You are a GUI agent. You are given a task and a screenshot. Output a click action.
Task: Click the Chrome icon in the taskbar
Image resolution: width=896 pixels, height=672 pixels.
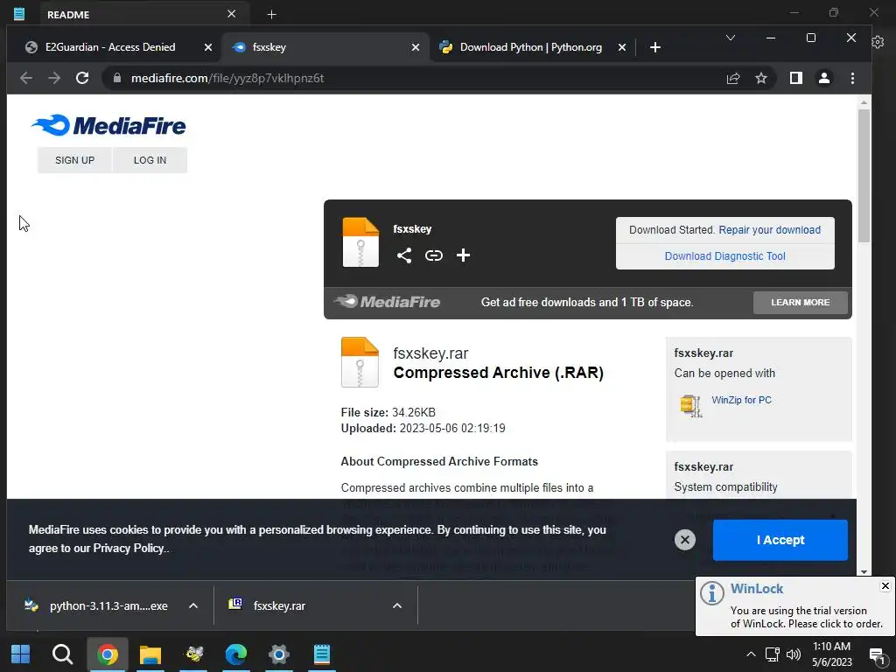coord(107,654)
